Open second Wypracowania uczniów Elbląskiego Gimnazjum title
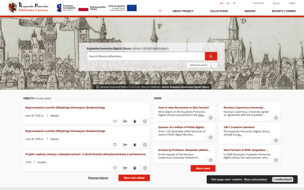The image size is (304, 190). (65, 131)
